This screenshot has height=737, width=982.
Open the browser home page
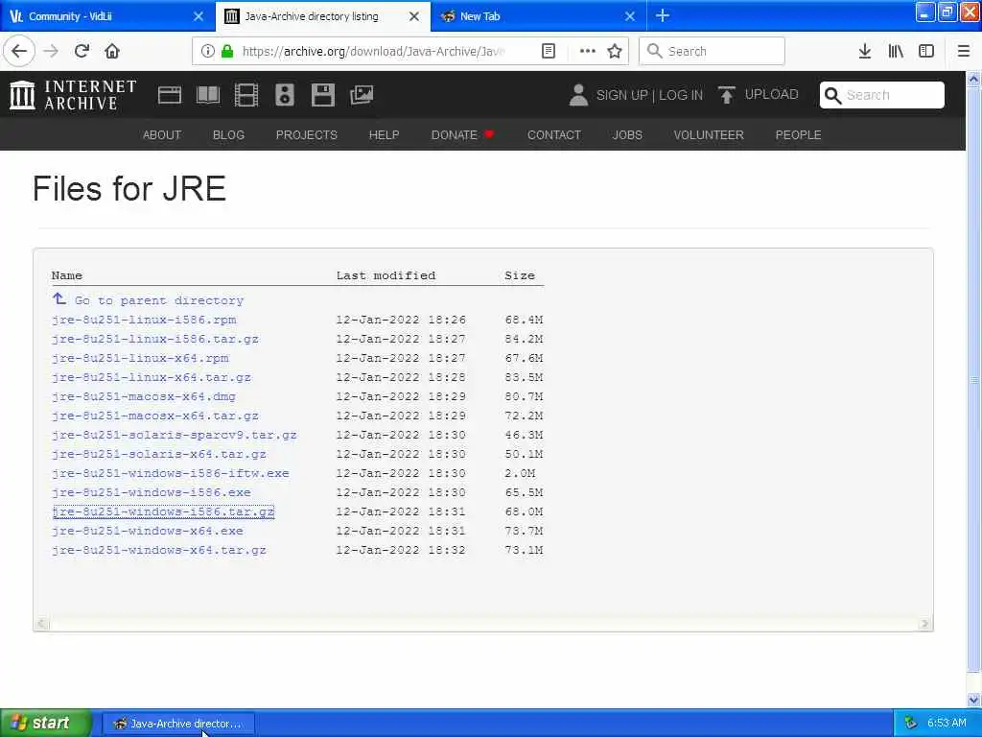point(112,51)
